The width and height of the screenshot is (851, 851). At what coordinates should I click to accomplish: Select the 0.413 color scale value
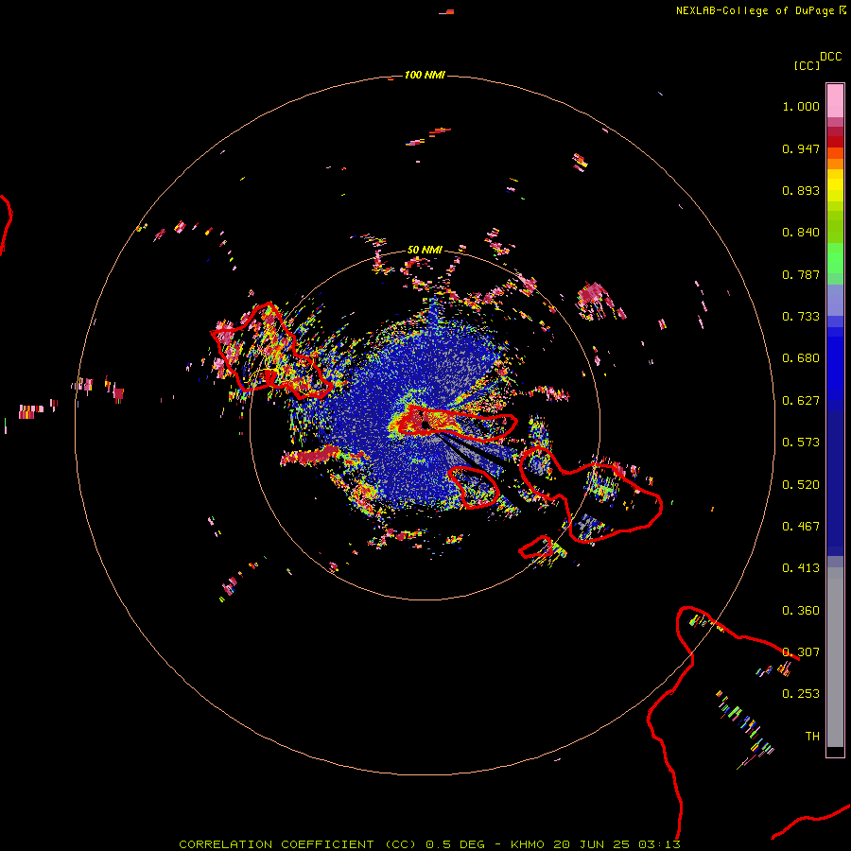801,568
